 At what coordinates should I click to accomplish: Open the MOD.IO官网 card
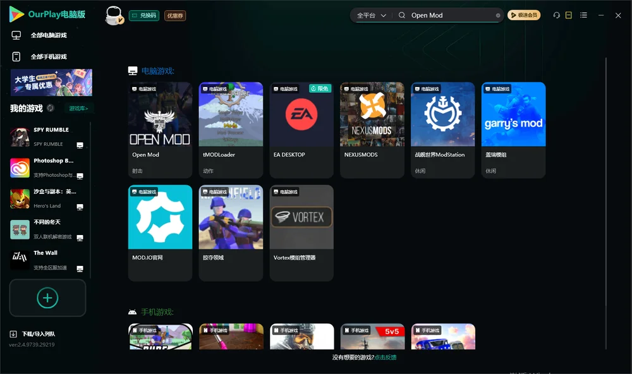(160, 233)
